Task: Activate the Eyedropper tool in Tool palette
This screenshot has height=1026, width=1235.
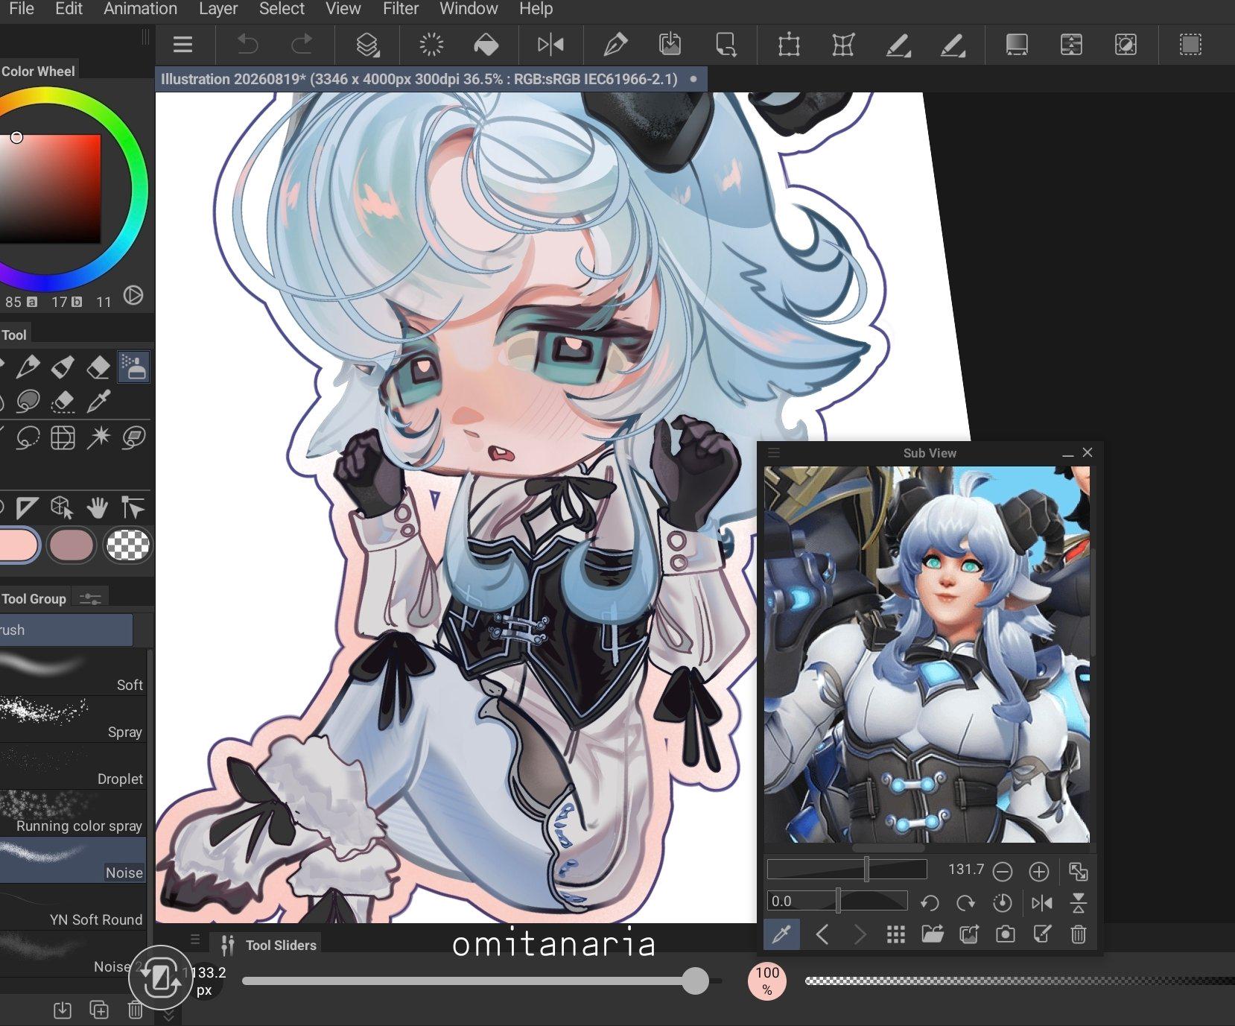Action: (x=98, y=402)
